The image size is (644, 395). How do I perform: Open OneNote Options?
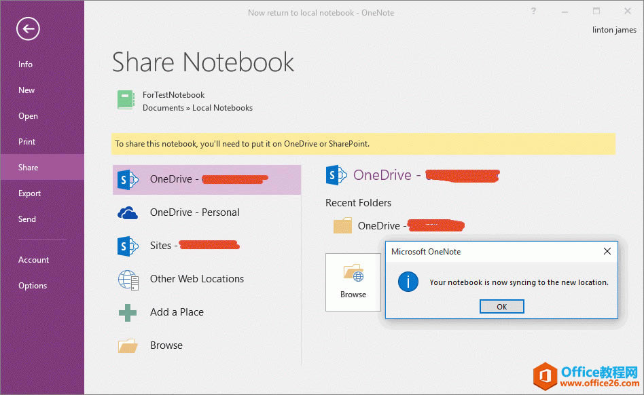tap(33, 286)
